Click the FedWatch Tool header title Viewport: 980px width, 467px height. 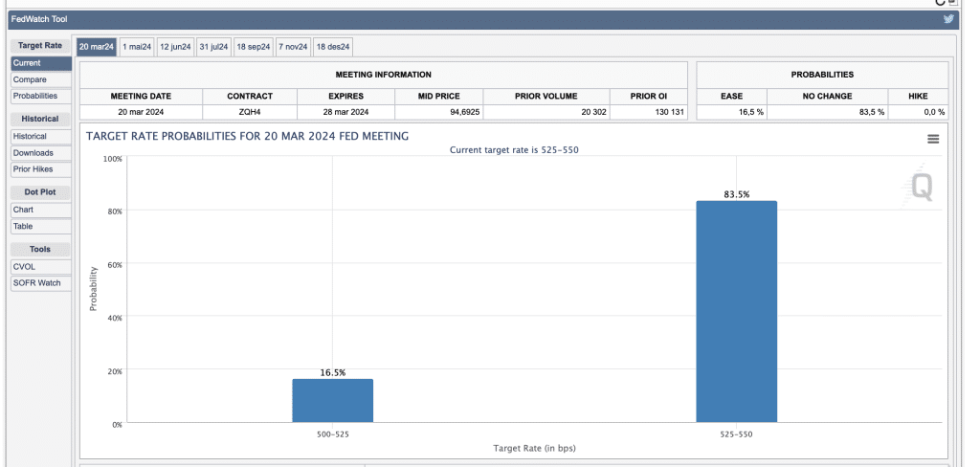coord(39,19)
